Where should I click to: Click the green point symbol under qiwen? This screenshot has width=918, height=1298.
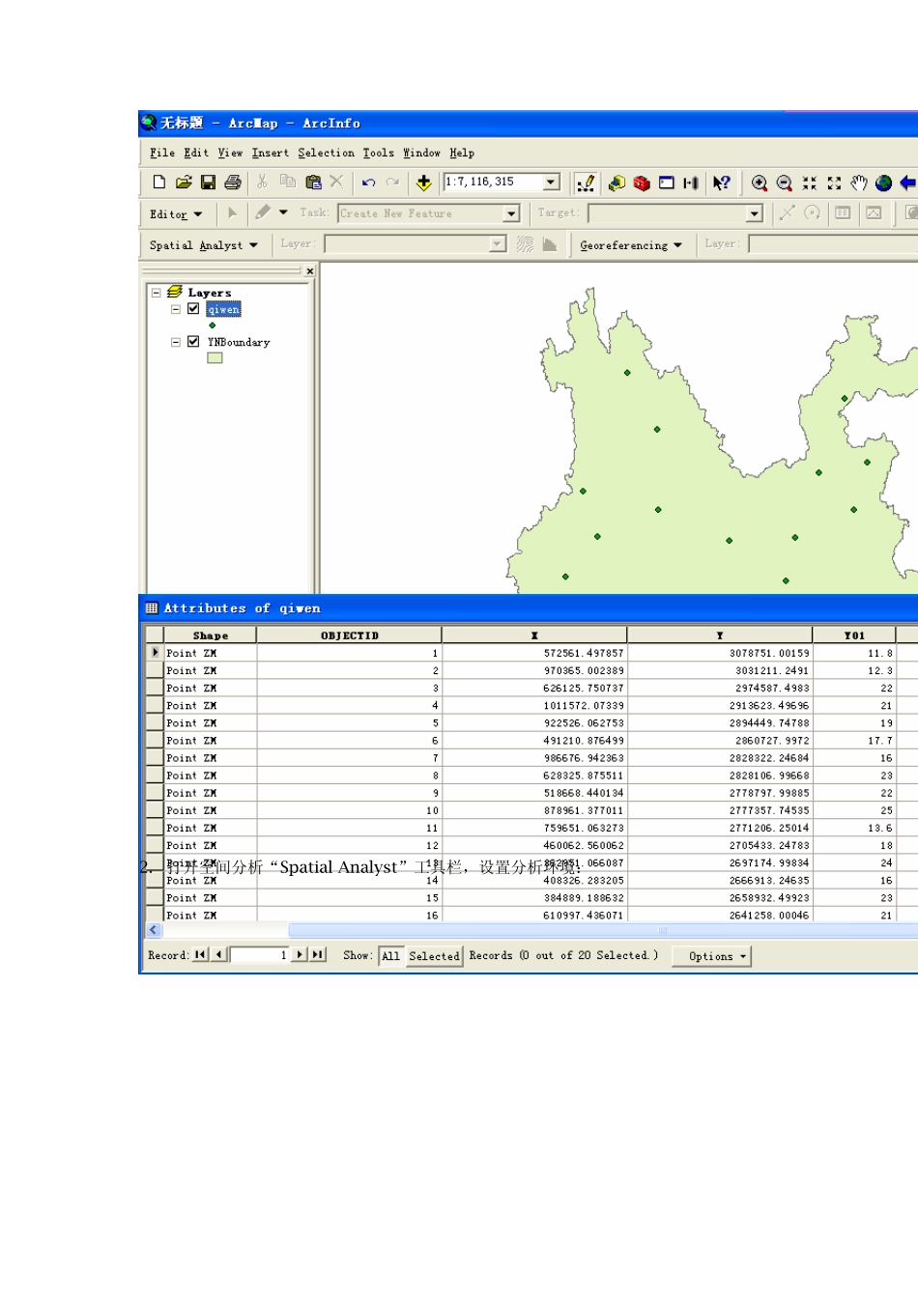(213, 325)
